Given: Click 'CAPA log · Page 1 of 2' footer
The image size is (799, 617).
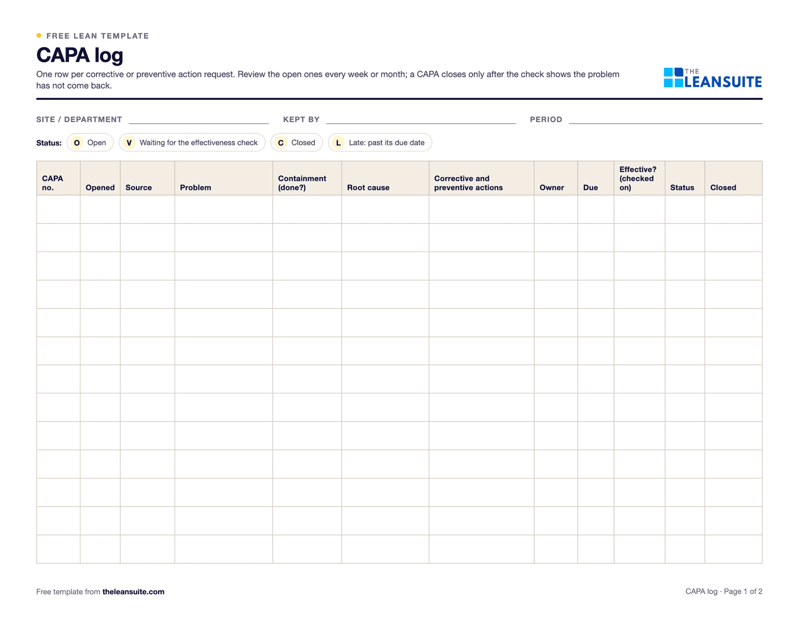Looking at the screenshot, I should 724,591.
